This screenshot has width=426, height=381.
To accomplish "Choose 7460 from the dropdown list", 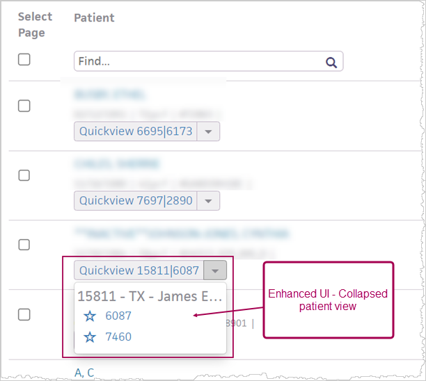I will coord(118,337).
